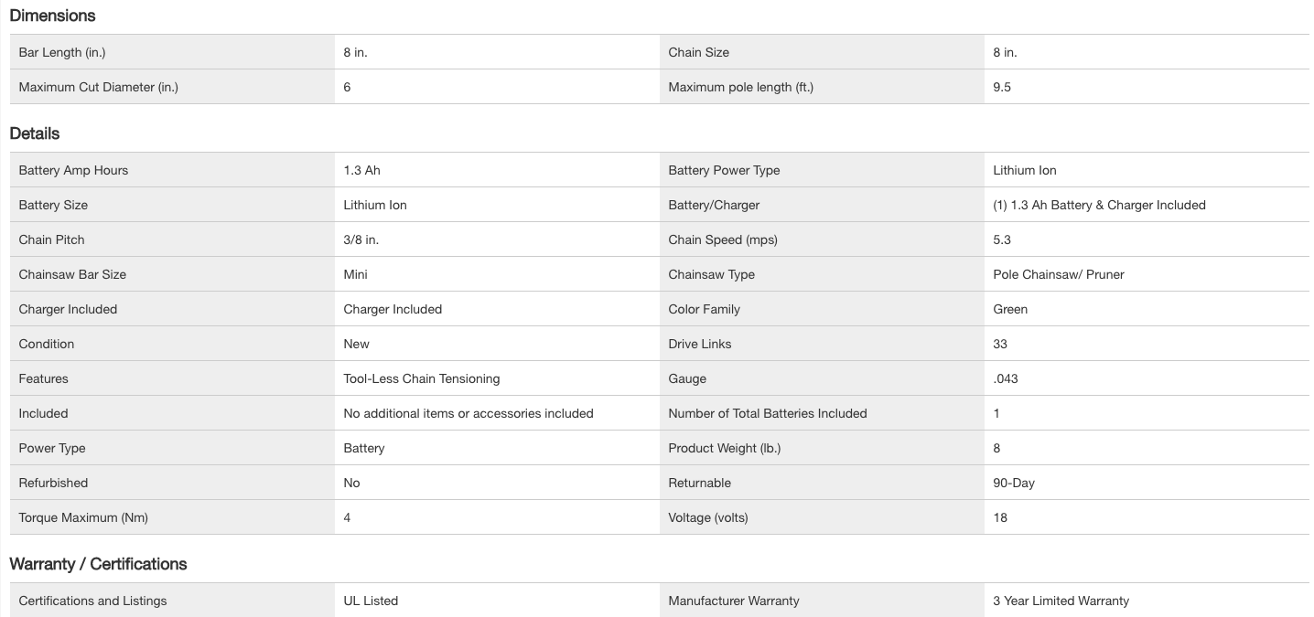Click the Maximum pole length value 9.5
This screenshot has width=1314, height=617.
[x=1002, y=87]
